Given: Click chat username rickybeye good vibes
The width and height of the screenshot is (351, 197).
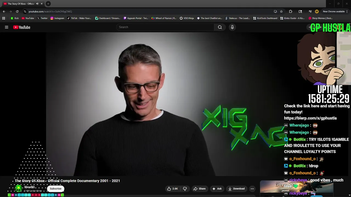Looking at the screenshot, I should (298, 180).
